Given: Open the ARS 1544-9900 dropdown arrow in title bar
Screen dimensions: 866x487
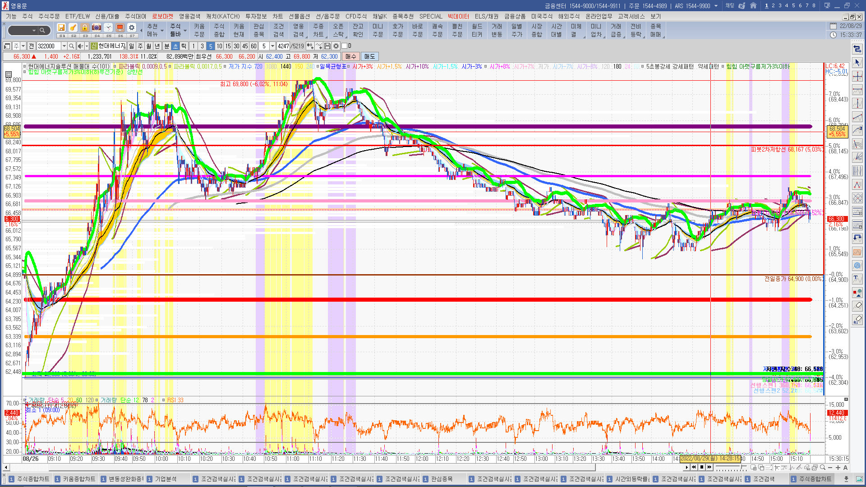Looking at the screenshot, I should (x=716, y=6).
